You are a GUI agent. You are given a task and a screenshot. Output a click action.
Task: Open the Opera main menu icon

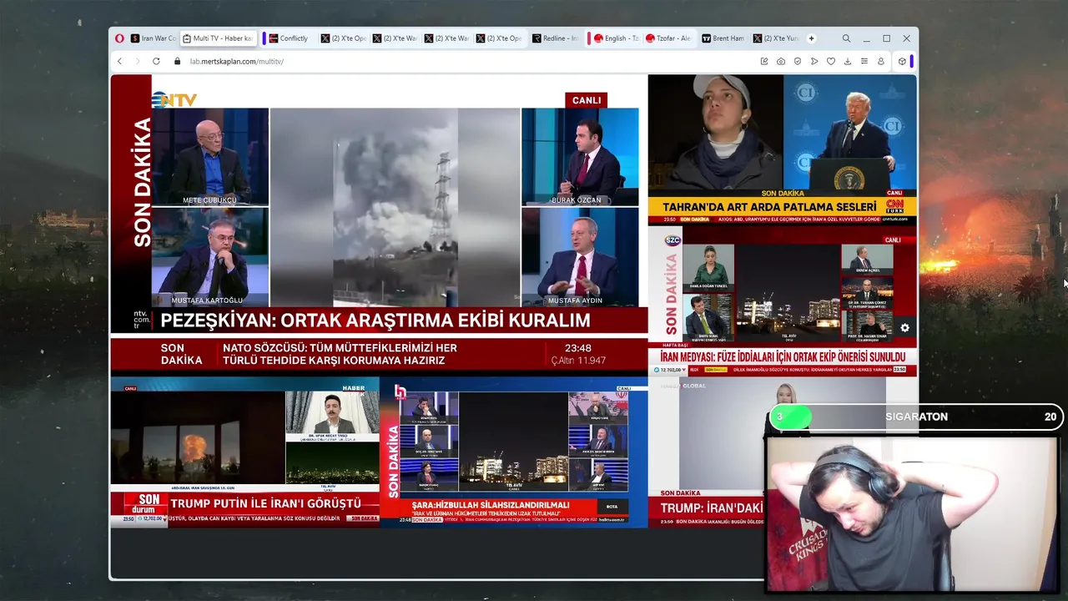point(119,38)
